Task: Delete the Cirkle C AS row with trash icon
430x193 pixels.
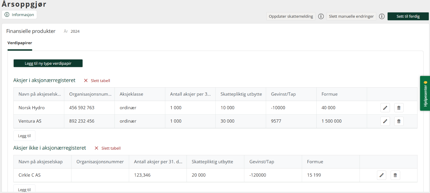Action: (395, 175)
